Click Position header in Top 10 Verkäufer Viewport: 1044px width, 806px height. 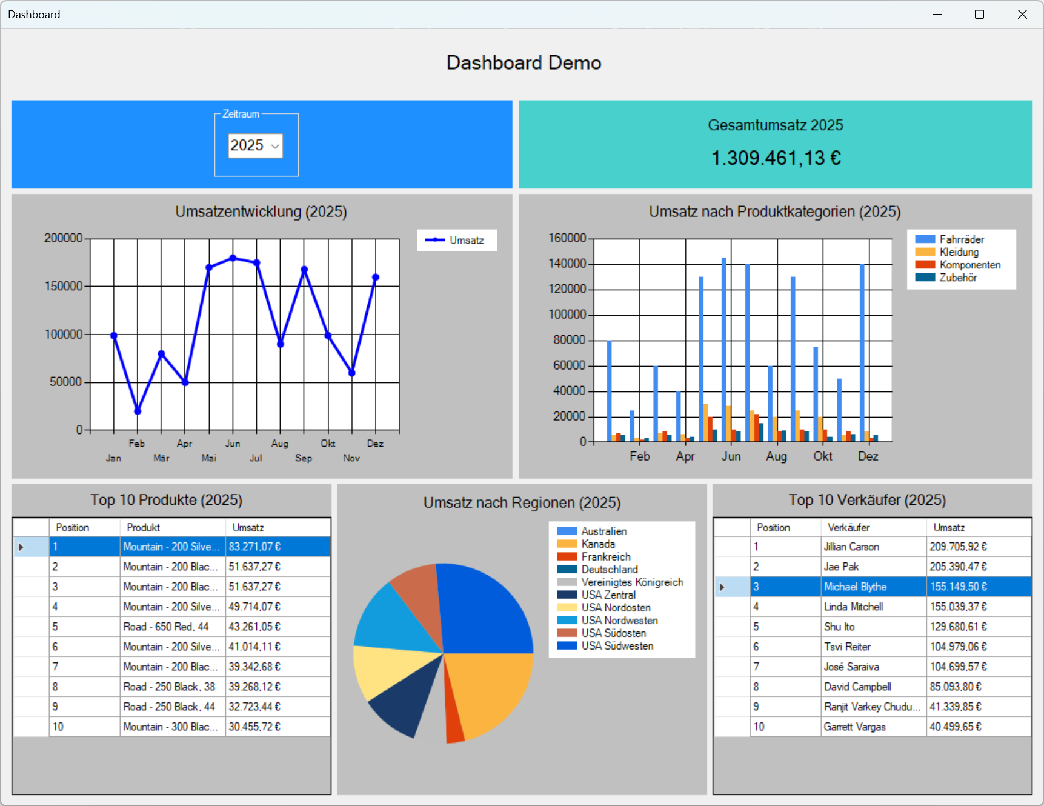tap(785, 527)
